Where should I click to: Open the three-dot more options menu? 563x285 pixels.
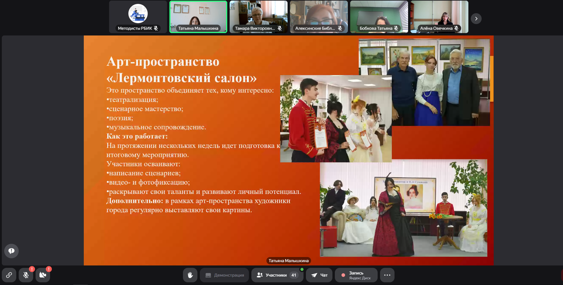click(387, 275)
